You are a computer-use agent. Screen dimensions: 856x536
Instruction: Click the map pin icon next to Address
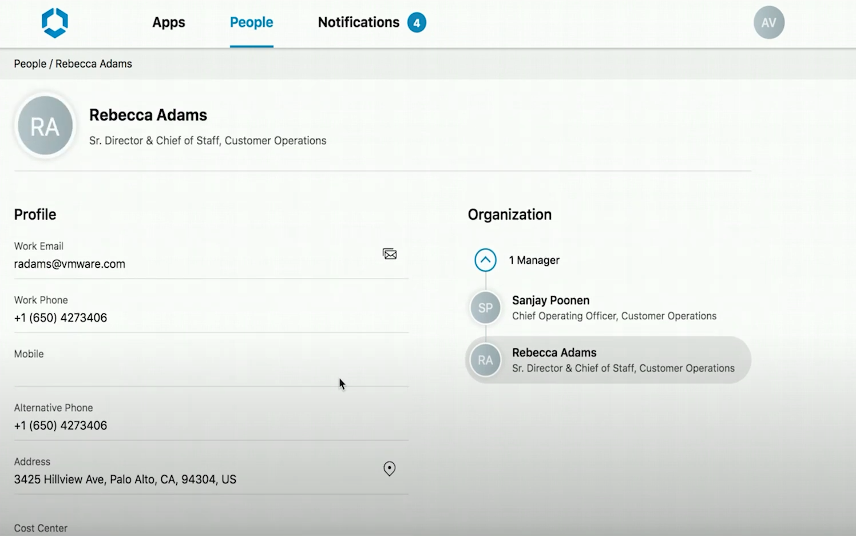[389, 468]
